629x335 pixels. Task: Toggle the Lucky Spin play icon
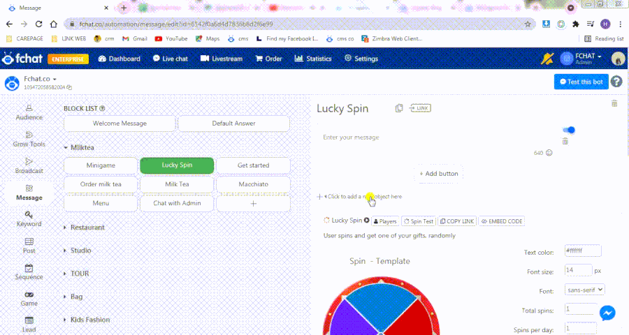(x=367, y=221)
